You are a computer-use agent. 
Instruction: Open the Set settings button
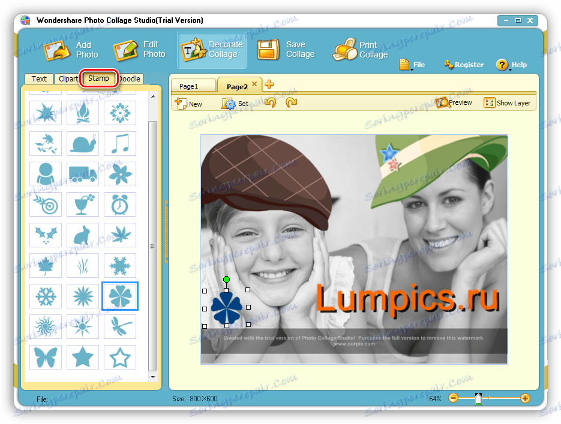click(235, 104)
